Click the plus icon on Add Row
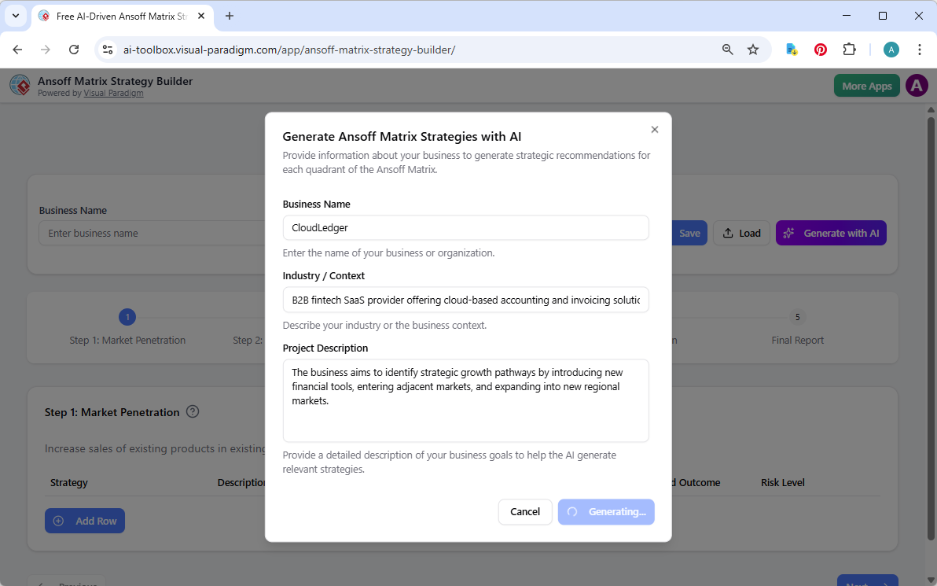Screen dimensions: 937x586 point(58,520)
